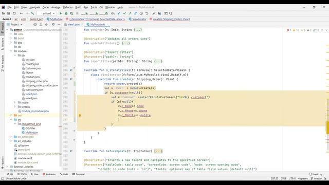Image resolution: width=329 pixels, height=185 pixels.
Task: Collapse the demo1 root node
Action: point(7,30)
